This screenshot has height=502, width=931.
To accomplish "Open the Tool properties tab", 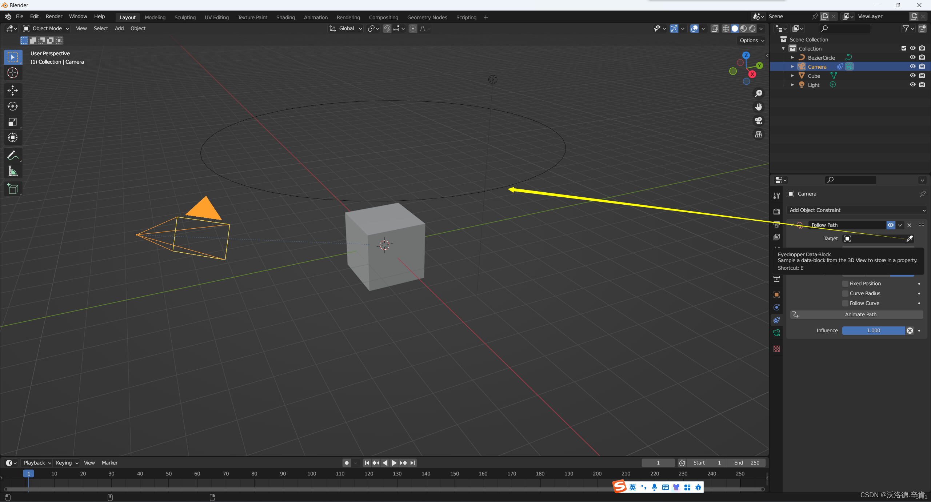I will 776,196.
